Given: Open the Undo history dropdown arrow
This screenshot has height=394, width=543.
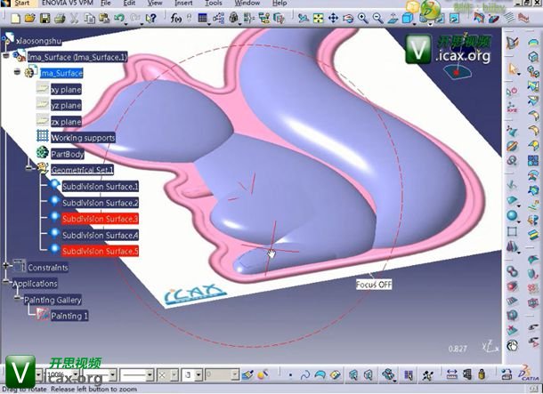Looking at the screenshot, I should (126, 24).
